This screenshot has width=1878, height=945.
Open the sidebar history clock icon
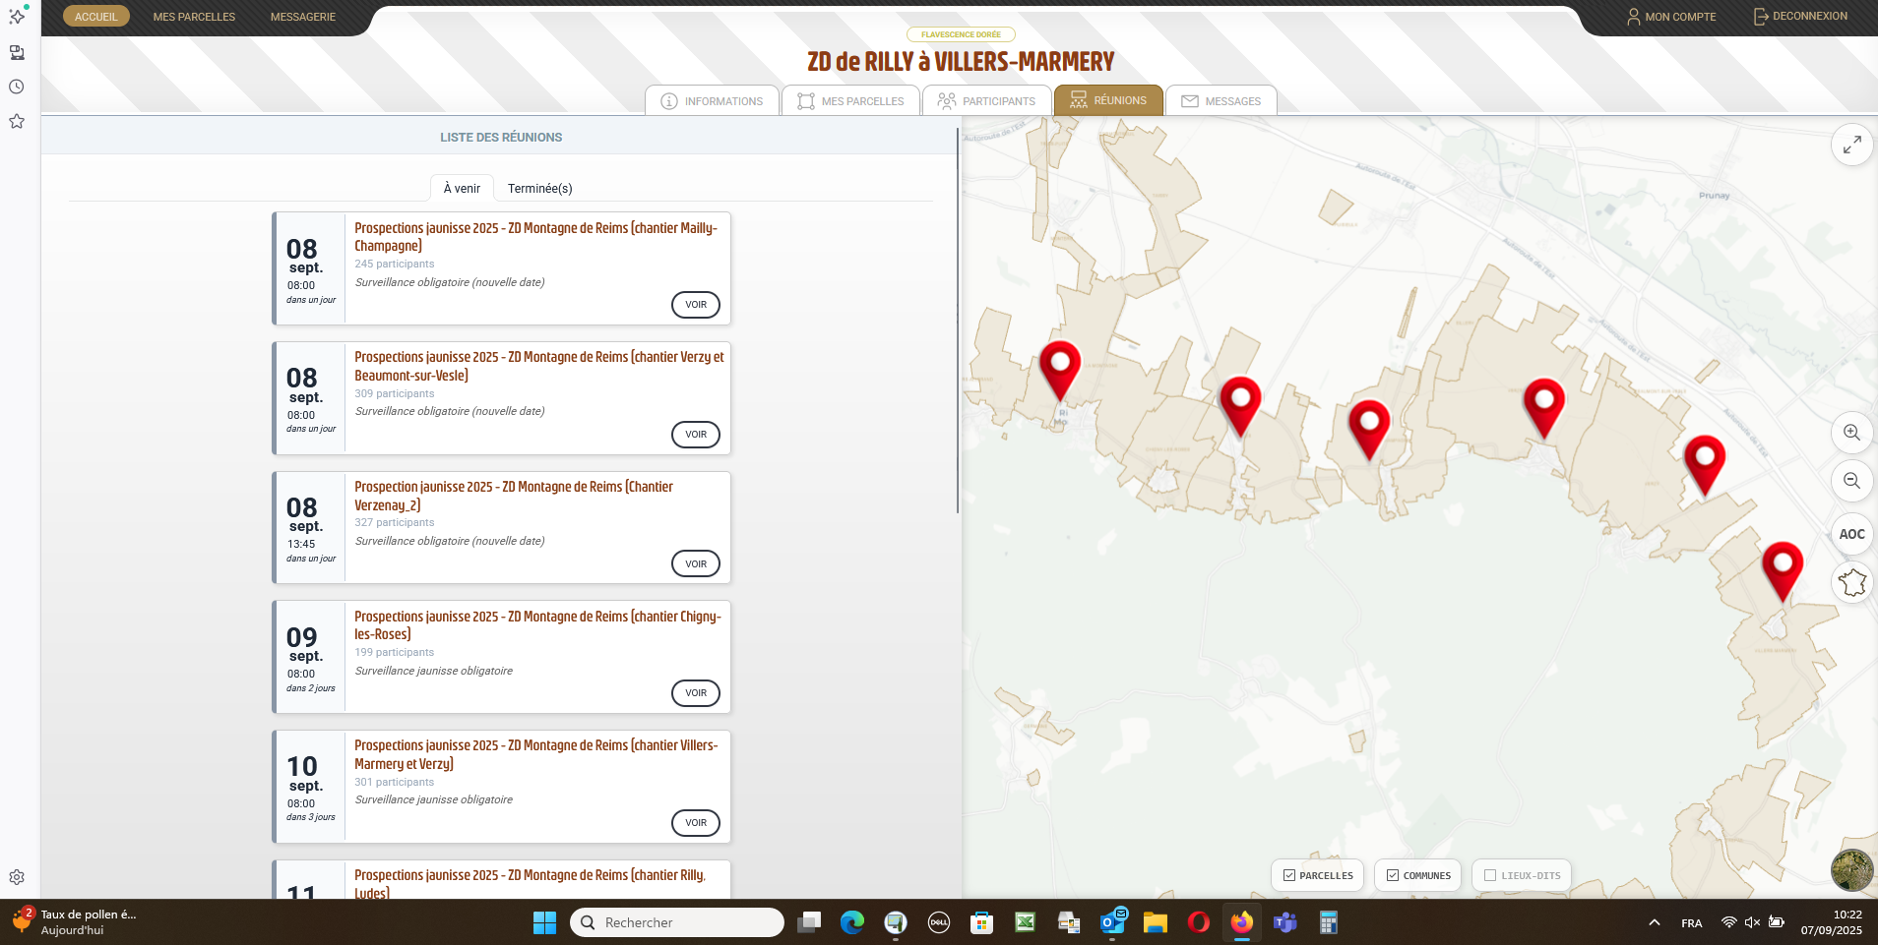pos(17,87)
